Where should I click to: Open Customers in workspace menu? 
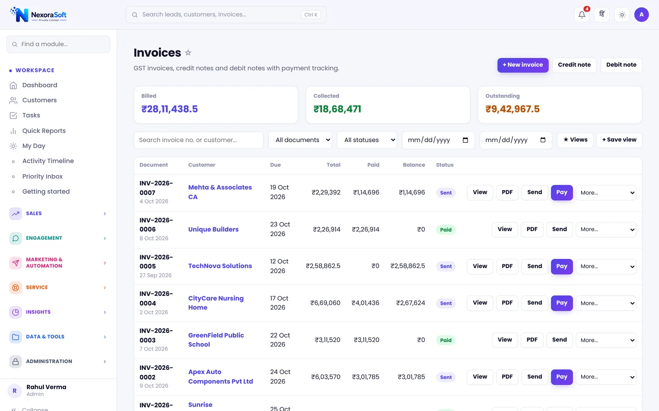tap(40, 100)
